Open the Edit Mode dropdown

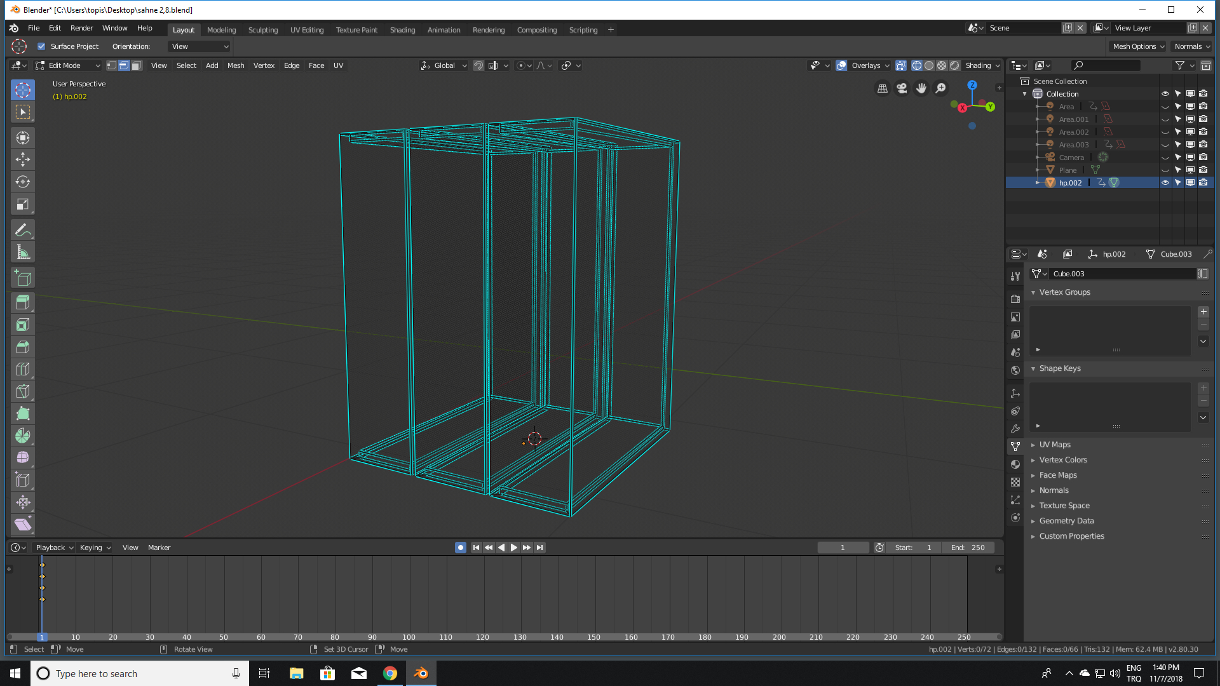click(67, 65)
